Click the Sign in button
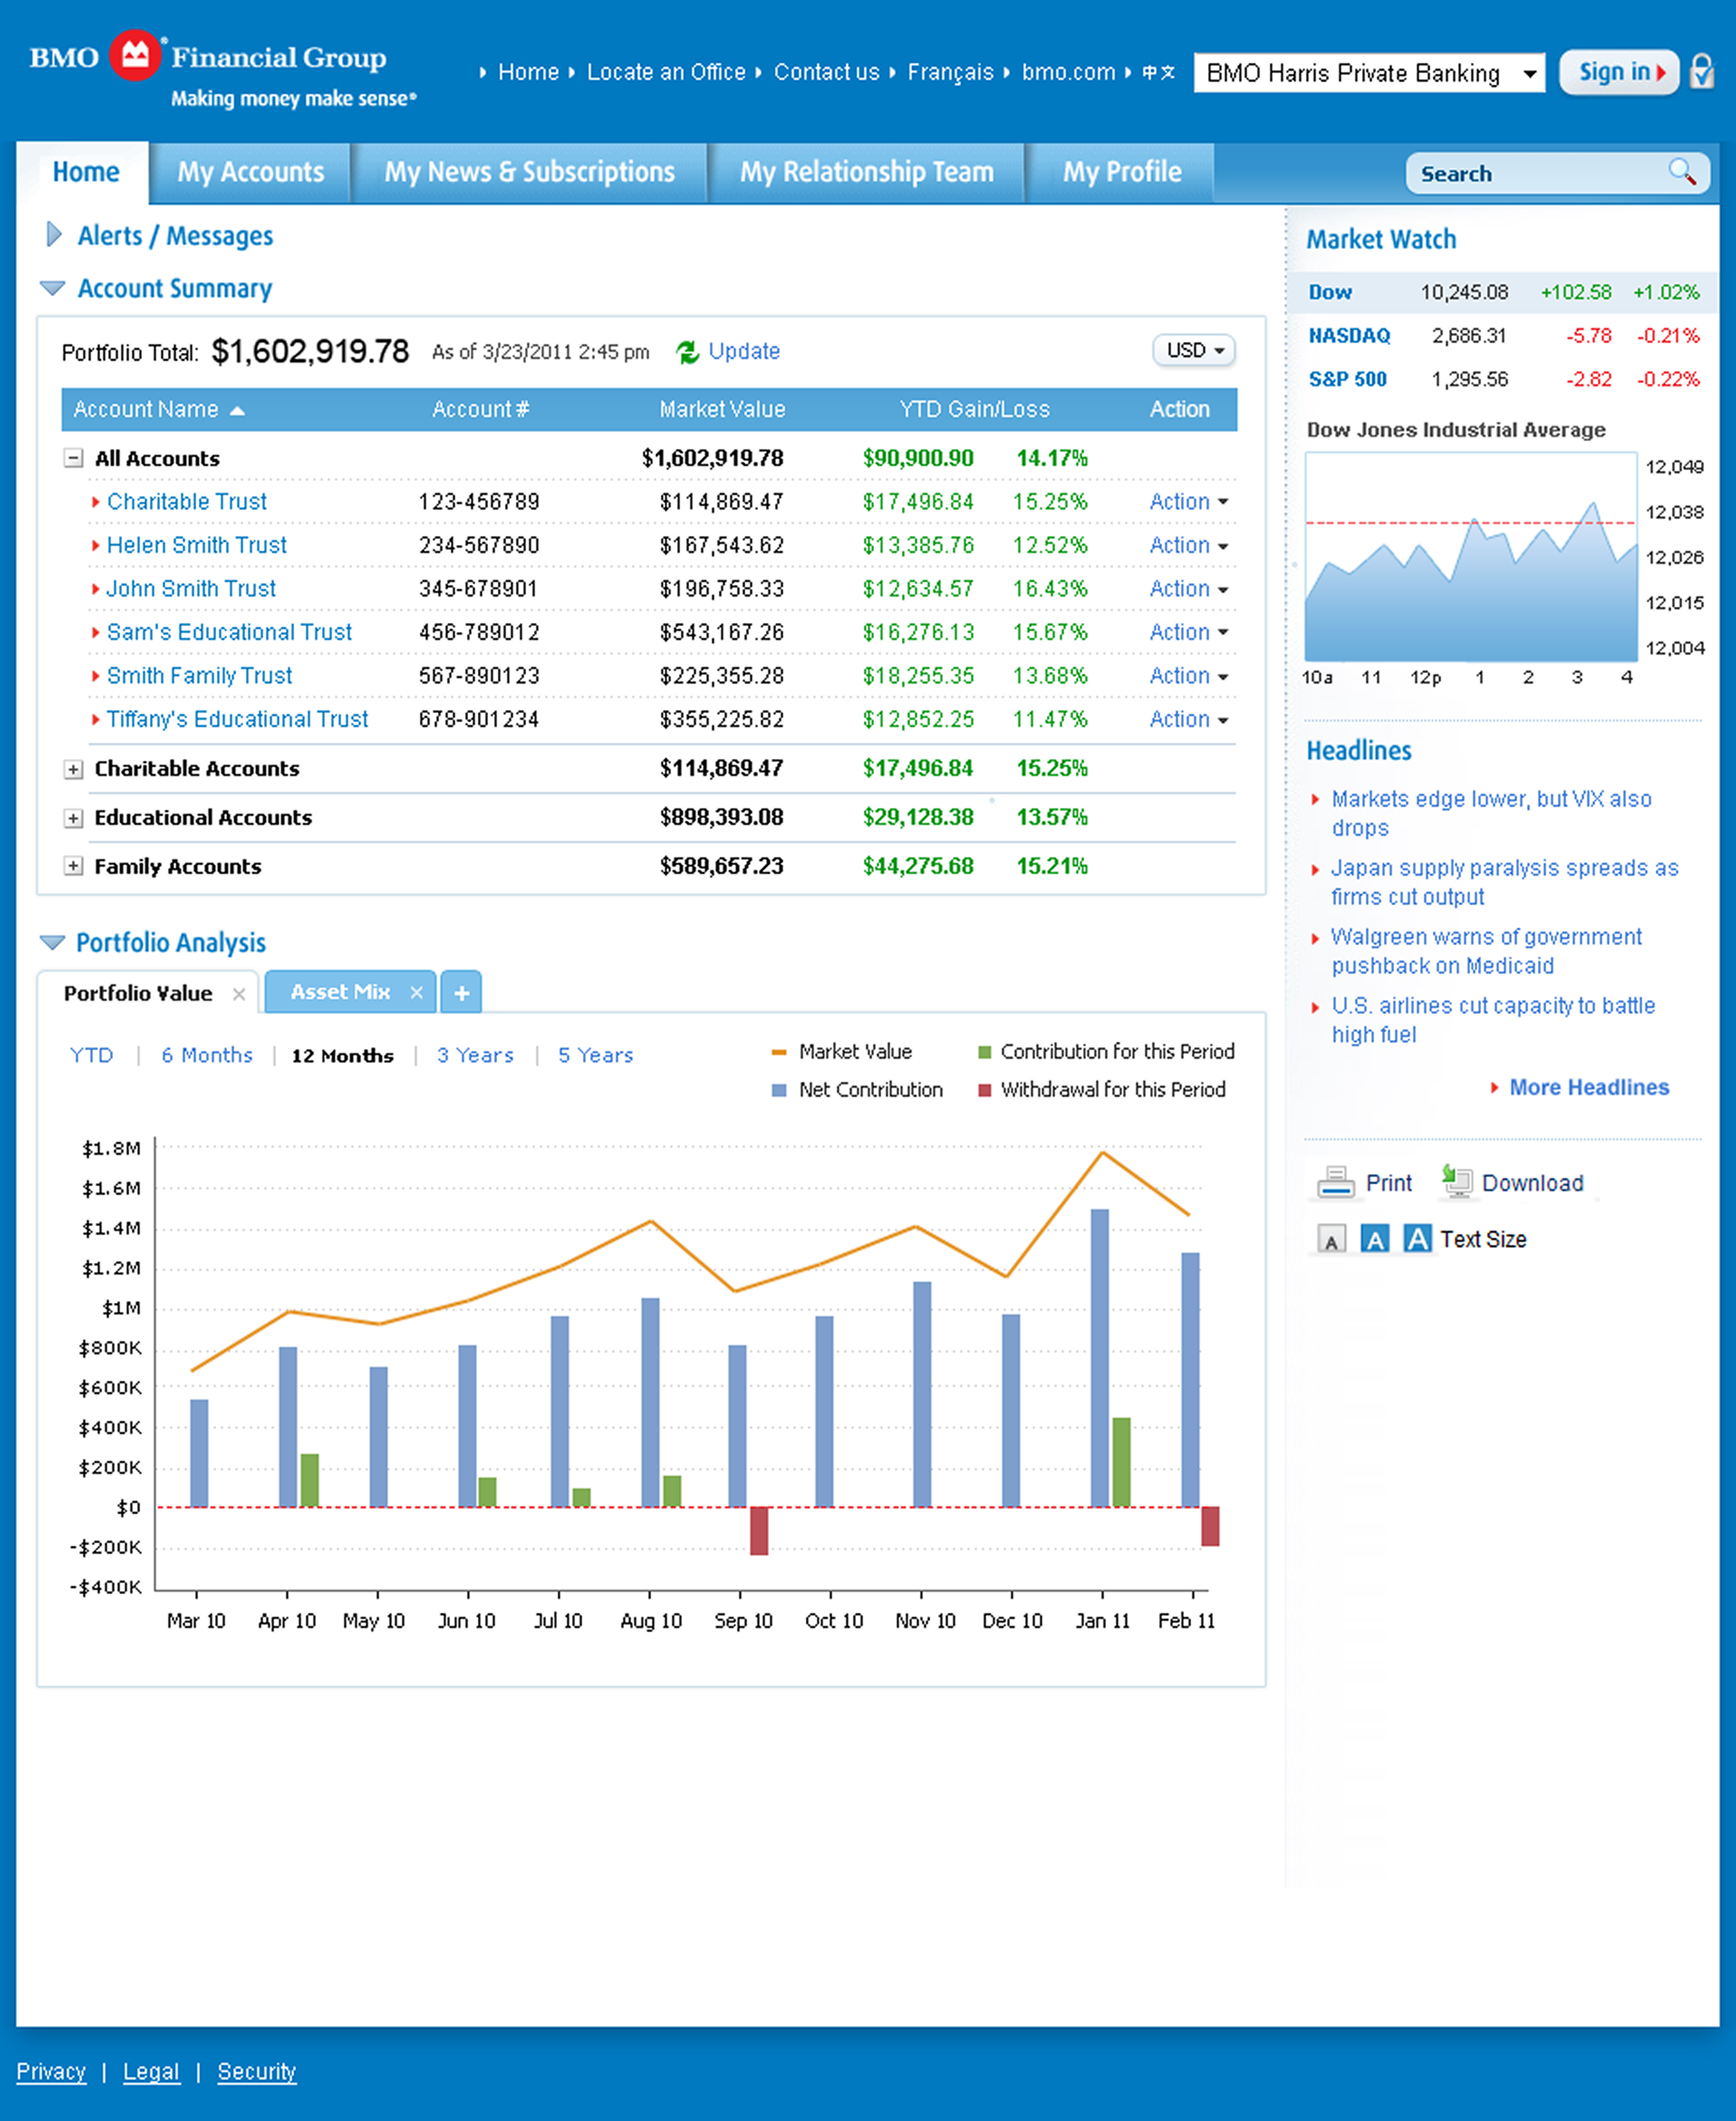 (x=1618, y=72)
